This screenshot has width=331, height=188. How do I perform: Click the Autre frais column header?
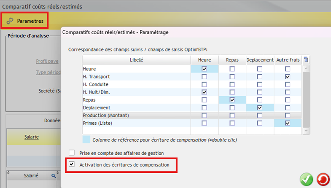point(288,60)
